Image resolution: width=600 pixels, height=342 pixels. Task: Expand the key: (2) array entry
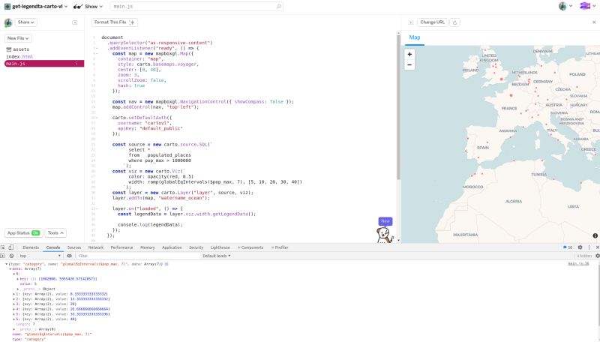pyautogui.click(x=17, y=279)
